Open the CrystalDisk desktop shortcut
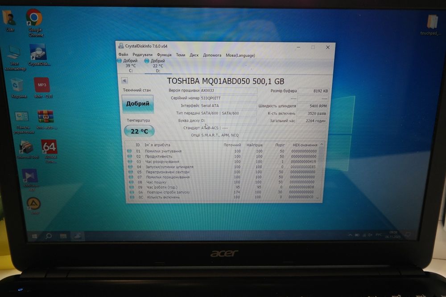The width and height of the screenshot is (446, 297). click(x=39, y=55)
